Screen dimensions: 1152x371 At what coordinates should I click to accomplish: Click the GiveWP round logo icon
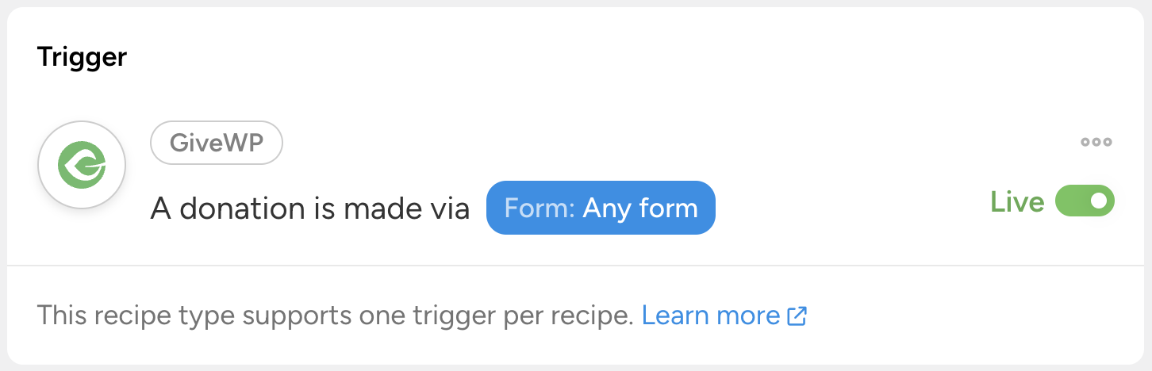(x=82, y=165)
